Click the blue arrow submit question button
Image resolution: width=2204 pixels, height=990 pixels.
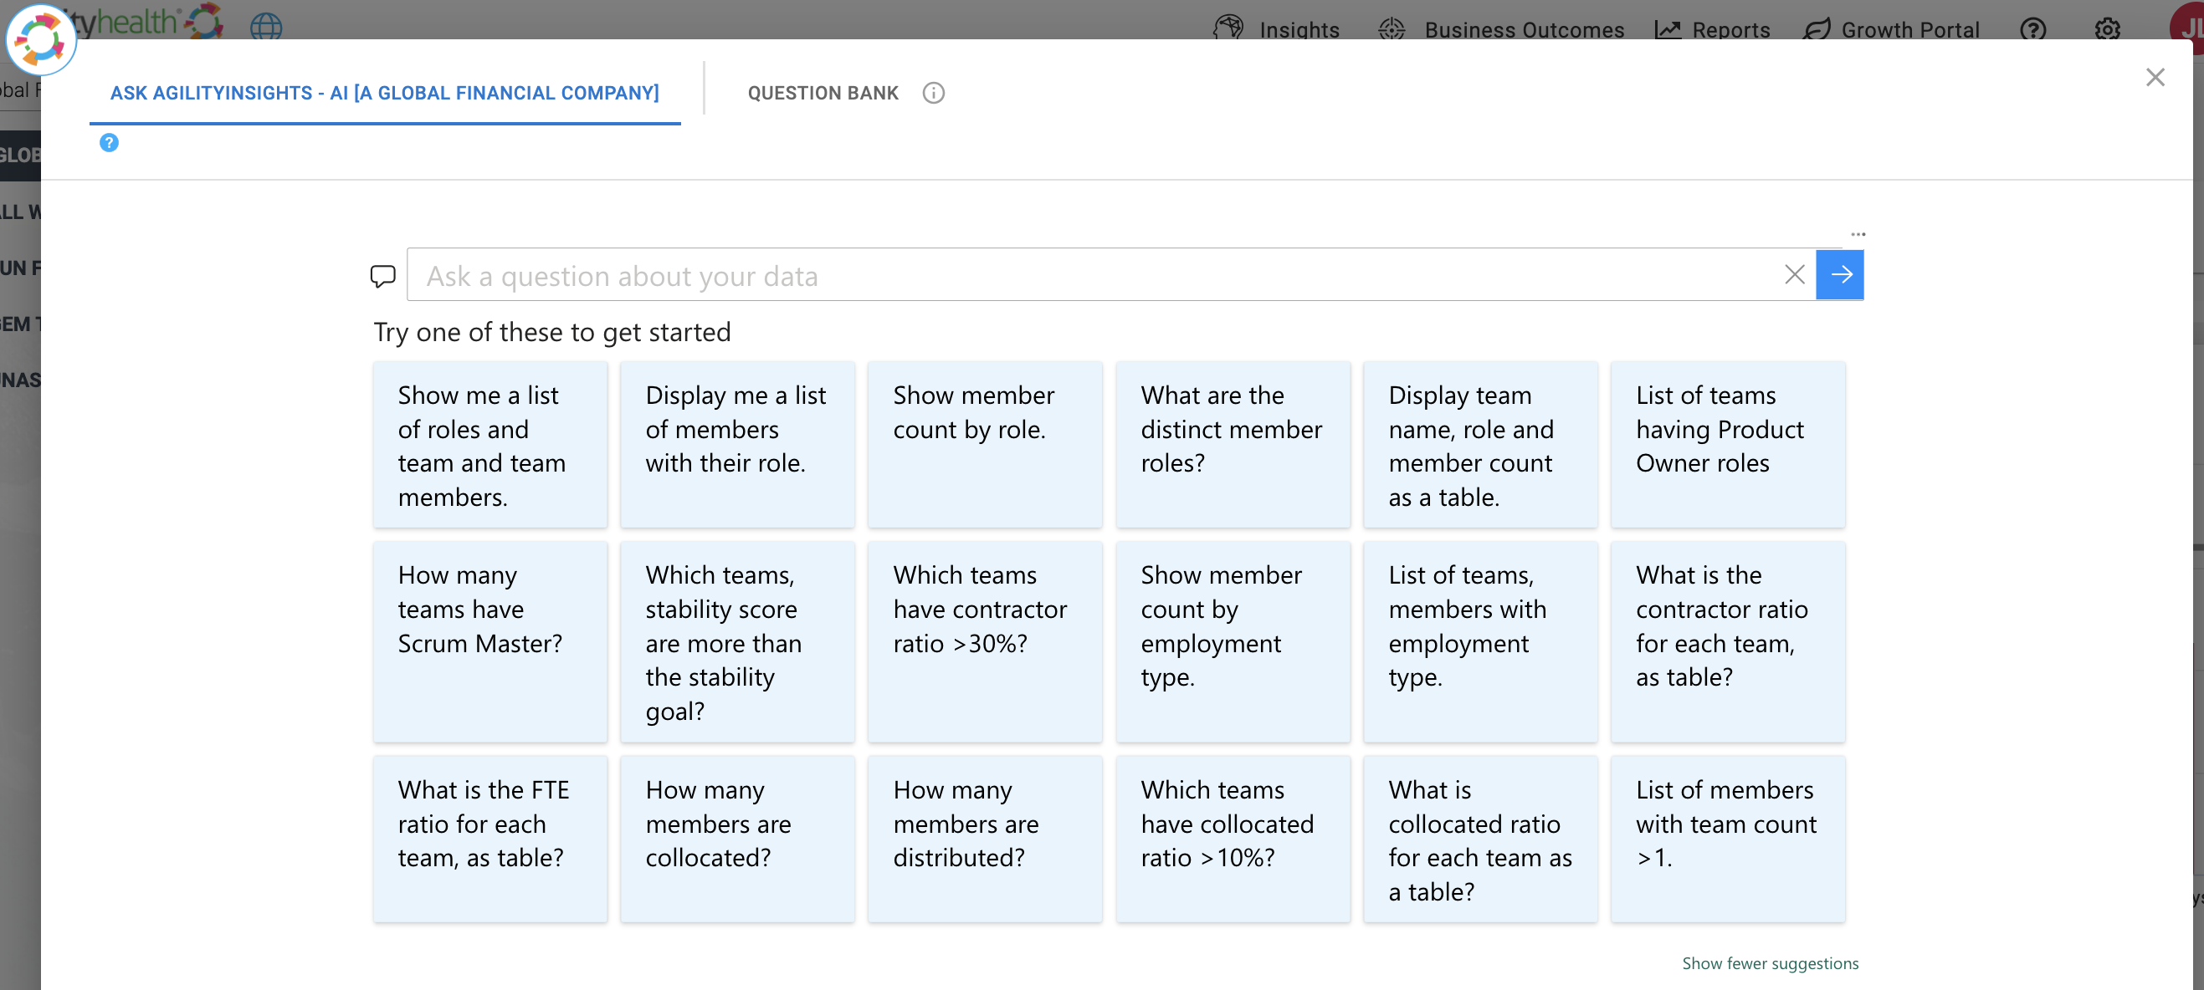(1839, 274)
